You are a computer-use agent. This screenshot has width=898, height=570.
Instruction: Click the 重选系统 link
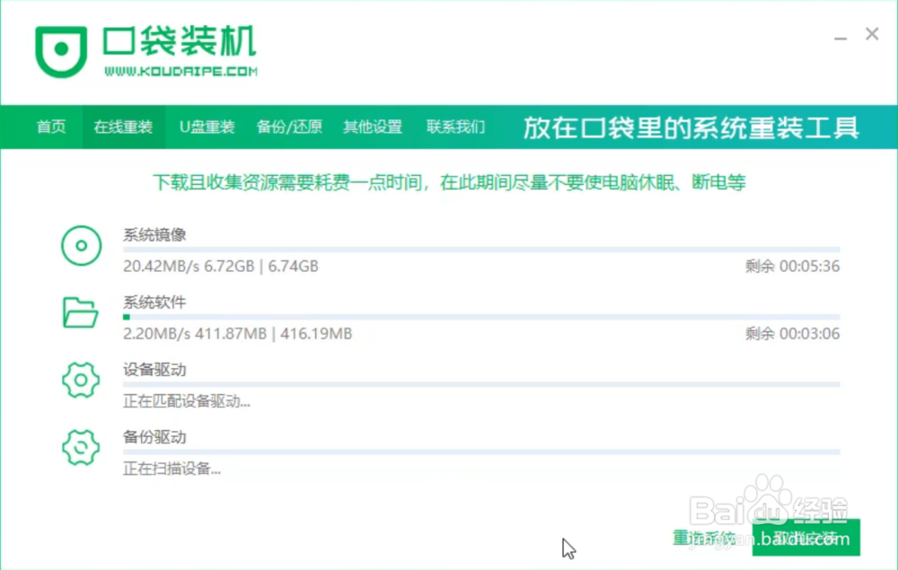[704, 538]
